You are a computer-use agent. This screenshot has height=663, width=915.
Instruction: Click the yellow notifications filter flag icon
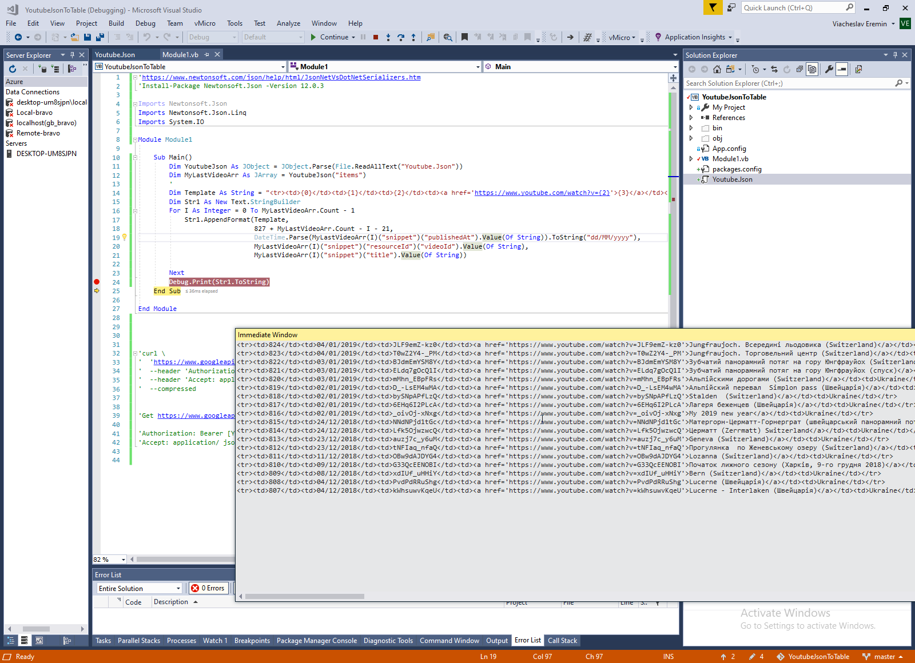[713, 7]
